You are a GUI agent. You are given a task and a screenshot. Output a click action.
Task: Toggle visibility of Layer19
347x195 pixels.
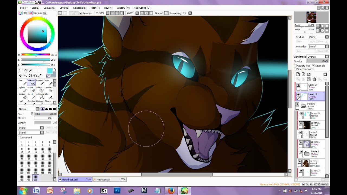[x=301, y=114]
